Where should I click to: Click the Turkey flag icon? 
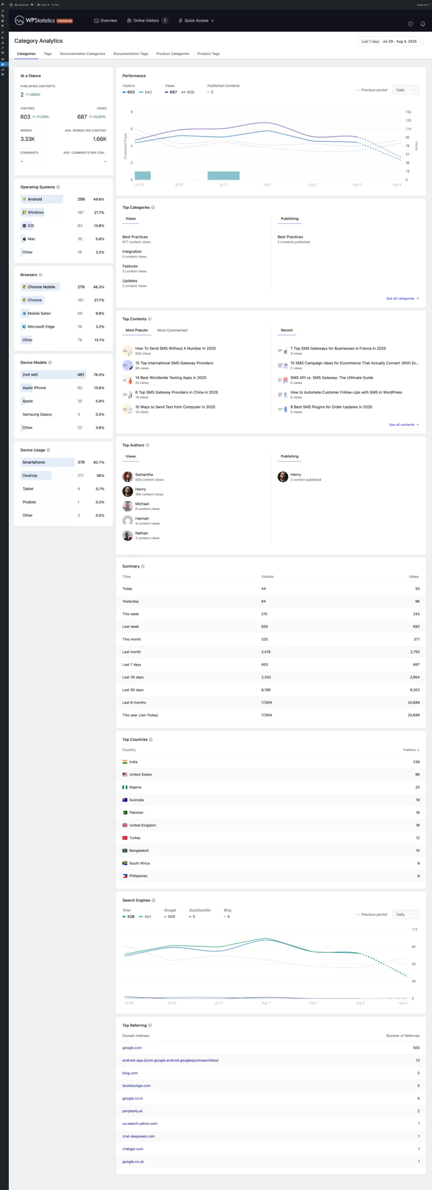[124, 838]
